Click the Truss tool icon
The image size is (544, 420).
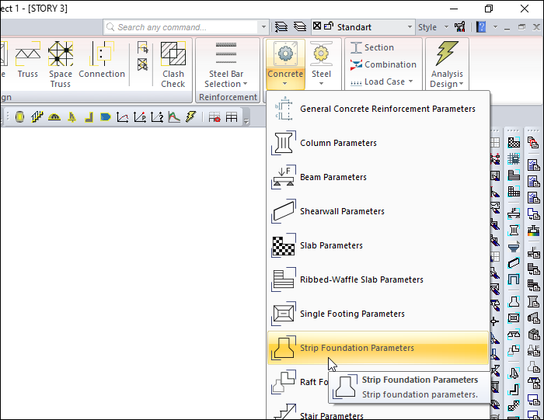pos(27,61)
